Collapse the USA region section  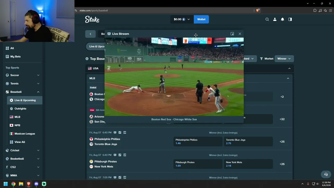coord(289,68)
